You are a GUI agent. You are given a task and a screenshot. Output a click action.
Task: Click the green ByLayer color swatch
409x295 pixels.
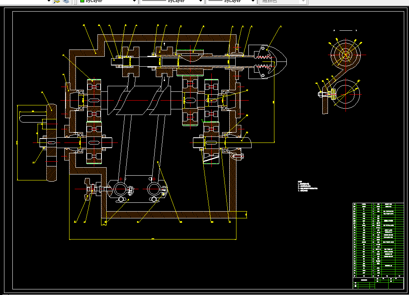pos(82,1)
